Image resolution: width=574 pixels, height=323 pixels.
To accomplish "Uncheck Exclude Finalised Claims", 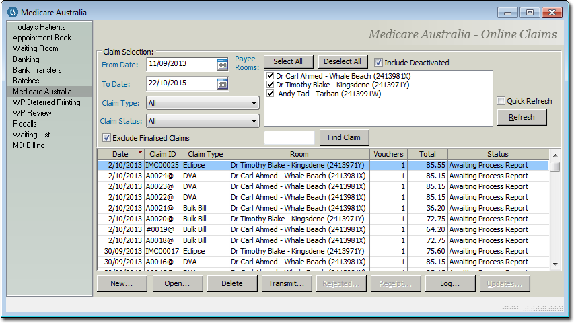I will point(106,138).
